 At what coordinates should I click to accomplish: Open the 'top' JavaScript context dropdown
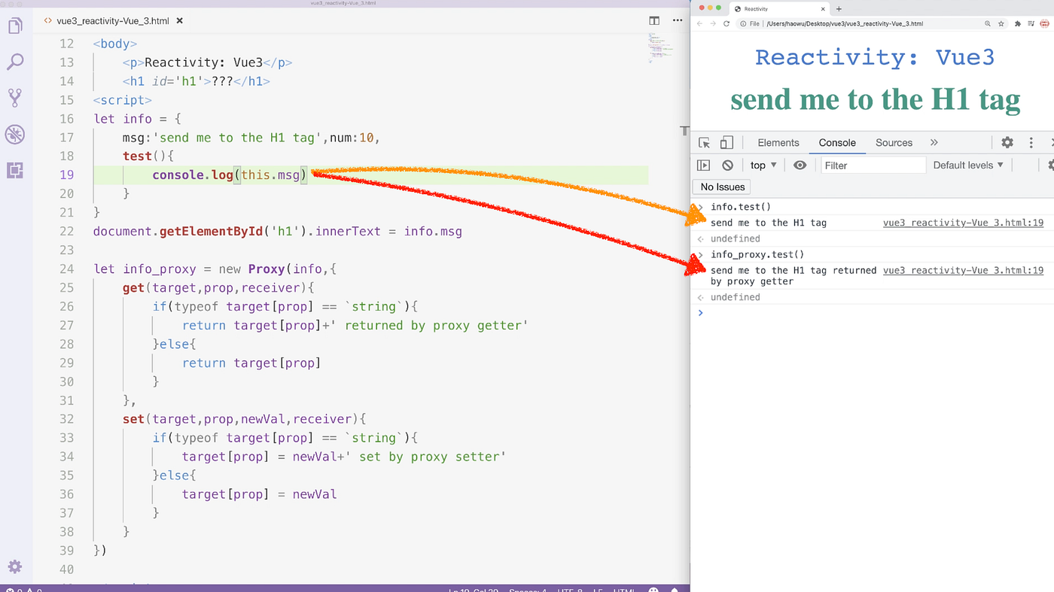763,165
